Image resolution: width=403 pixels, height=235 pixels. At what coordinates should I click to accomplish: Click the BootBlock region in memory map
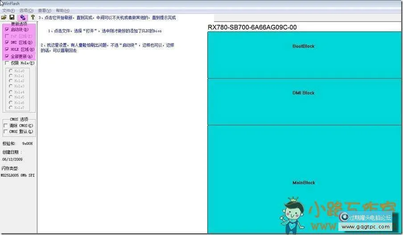[x=304, y=55]
